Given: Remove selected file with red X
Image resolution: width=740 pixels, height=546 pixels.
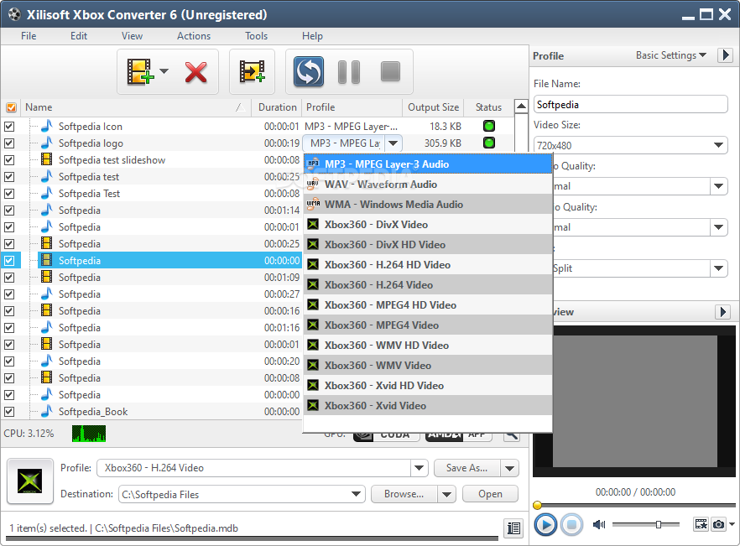Looking at the screenshot, I should (195, 72).
